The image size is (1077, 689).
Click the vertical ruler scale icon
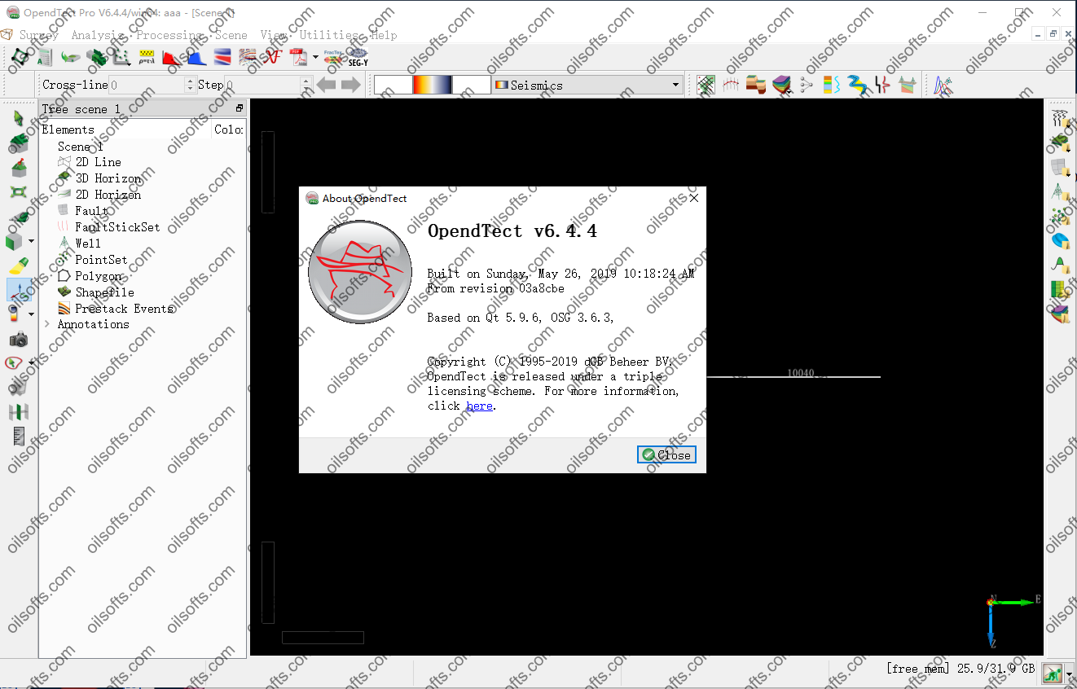point(18,437)
